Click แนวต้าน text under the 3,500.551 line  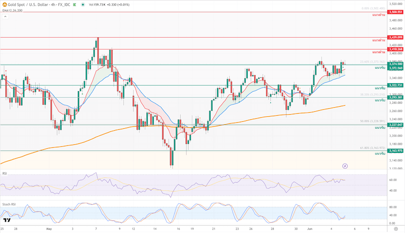[x=379, y=15]
